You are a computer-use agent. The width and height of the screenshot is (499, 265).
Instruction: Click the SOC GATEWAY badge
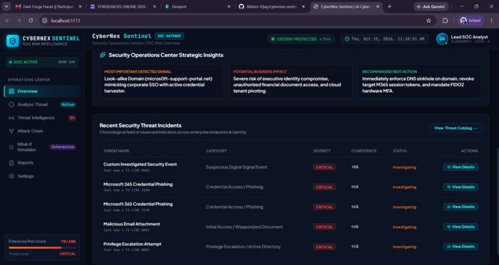(x=169, y=36)
